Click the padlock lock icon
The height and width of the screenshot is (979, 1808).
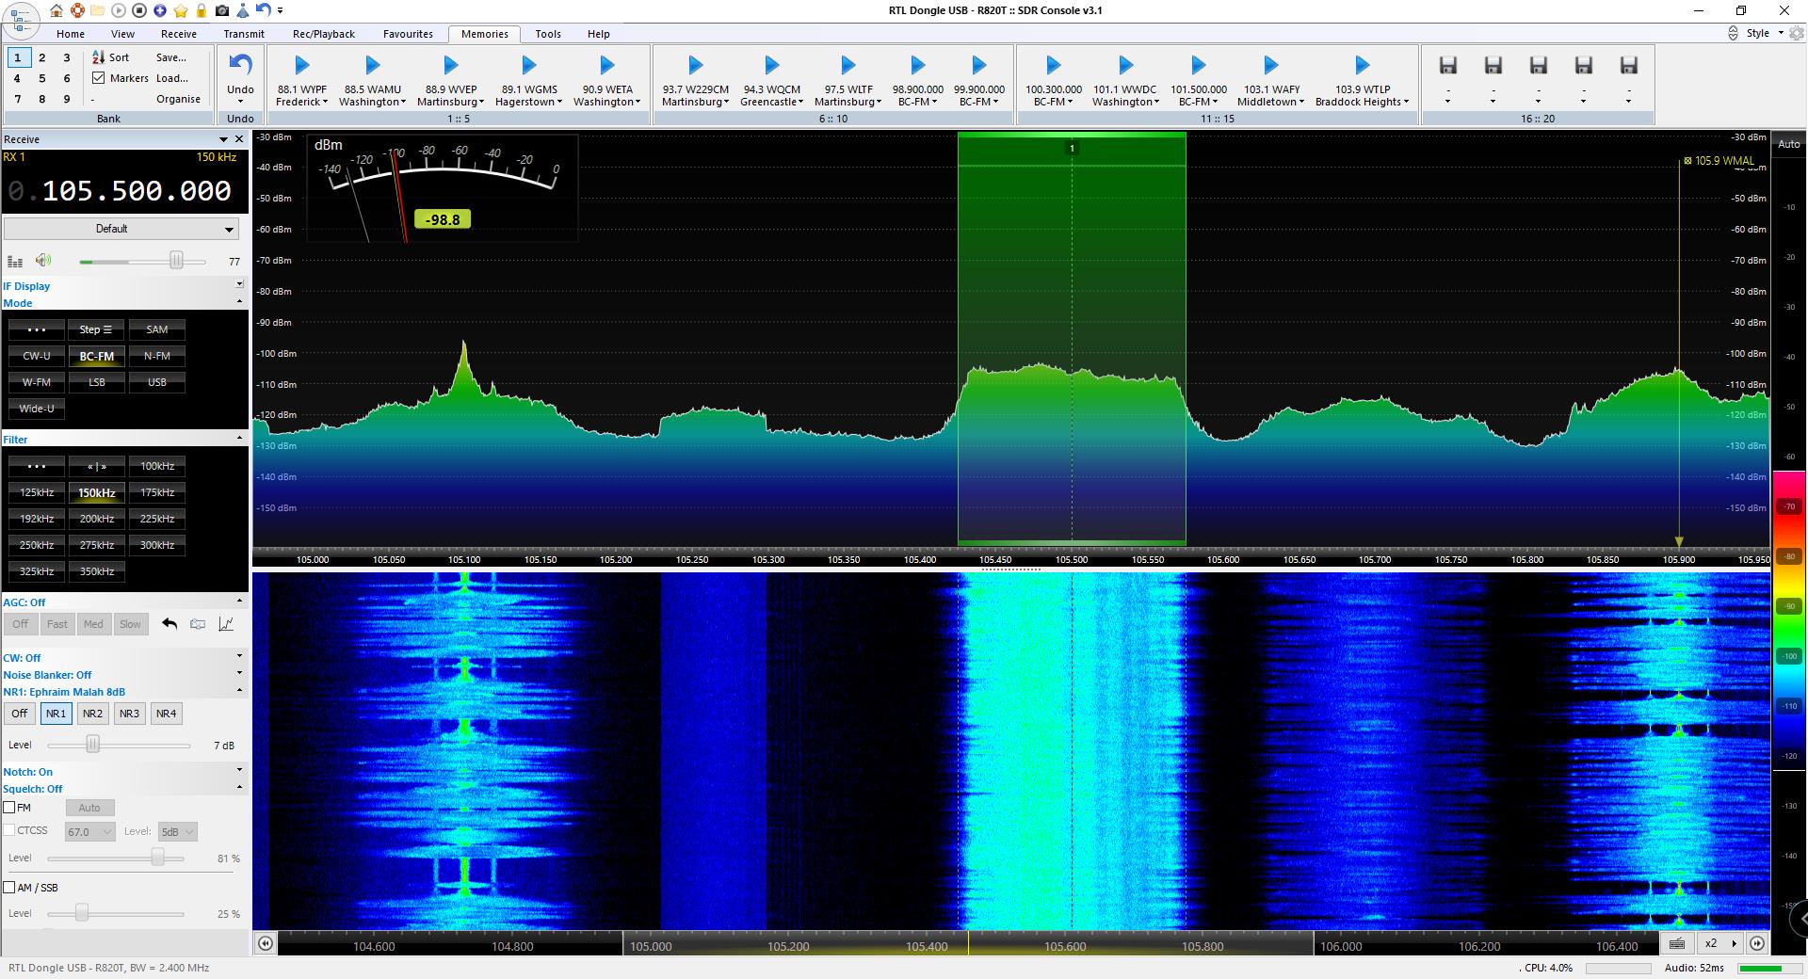(x=201, y=10)
